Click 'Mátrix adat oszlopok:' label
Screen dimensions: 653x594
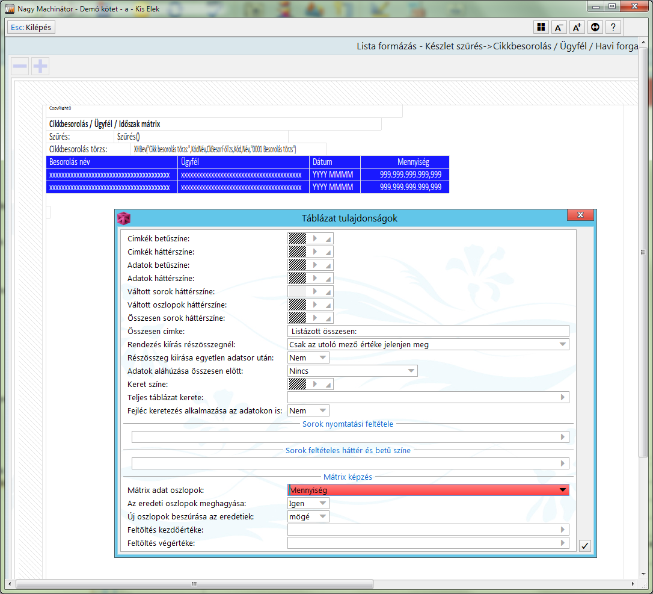tap(166, 490)
